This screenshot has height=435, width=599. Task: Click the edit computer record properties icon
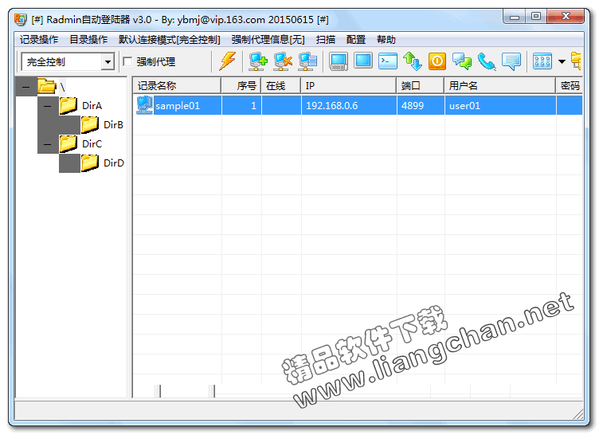(x=307, y=61)
